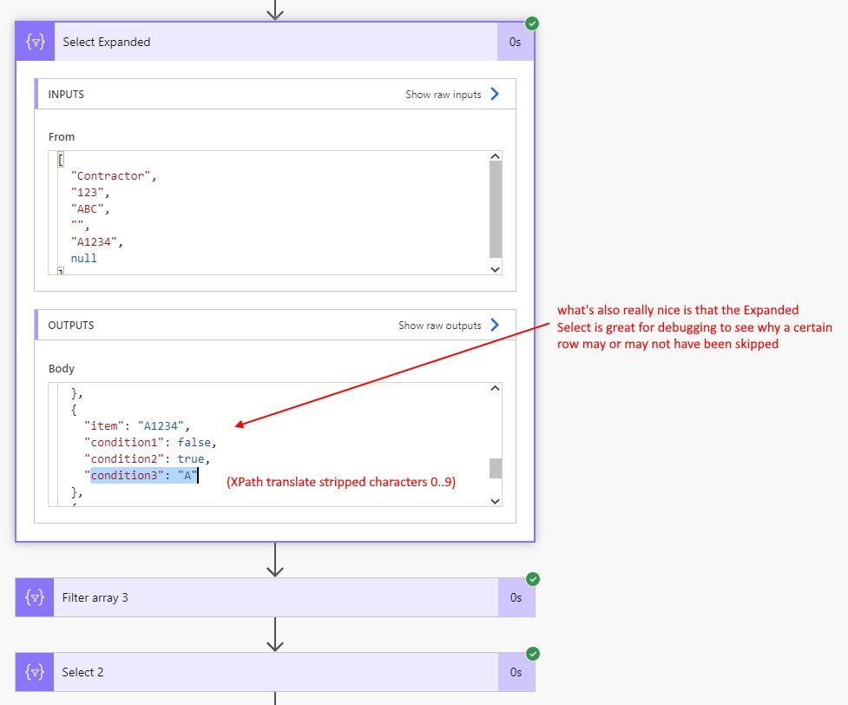Click the "Contractor" value in From
This screenshot has height=705, width=848.
point(110,176)
